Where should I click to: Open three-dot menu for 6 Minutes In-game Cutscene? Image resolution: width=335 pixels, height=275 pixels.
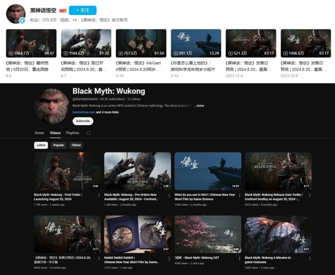[310, 258]
